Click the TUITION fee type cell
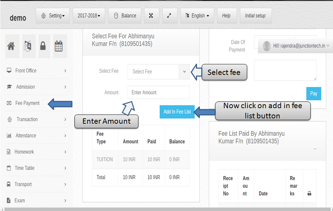 coord(105,159)
